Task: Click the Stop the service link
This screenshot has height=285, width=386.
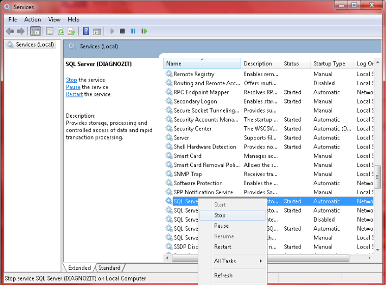Action: pyautogui.click(x=71, y=80)
